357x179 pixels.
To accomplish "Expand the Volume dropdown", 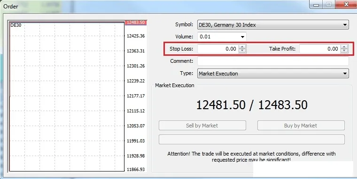I will 242,37.
